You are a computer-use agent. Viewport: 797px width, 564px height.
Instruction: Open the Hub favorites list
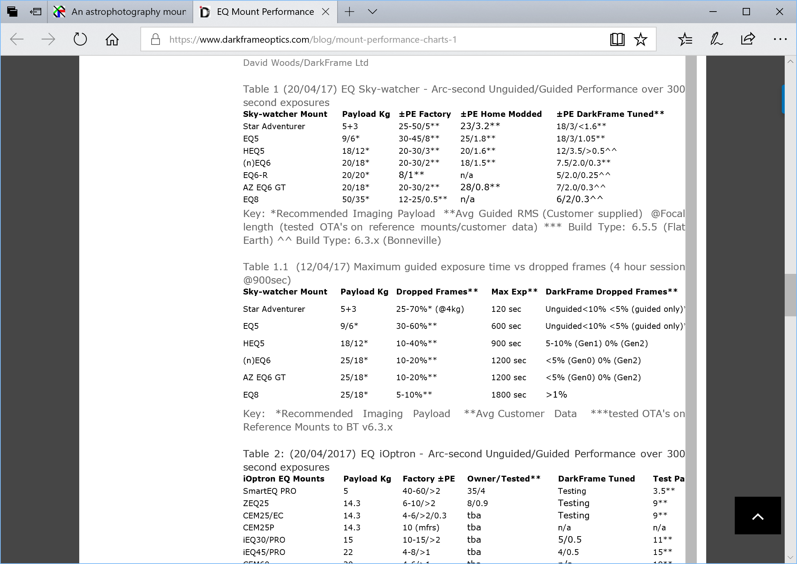685,39
